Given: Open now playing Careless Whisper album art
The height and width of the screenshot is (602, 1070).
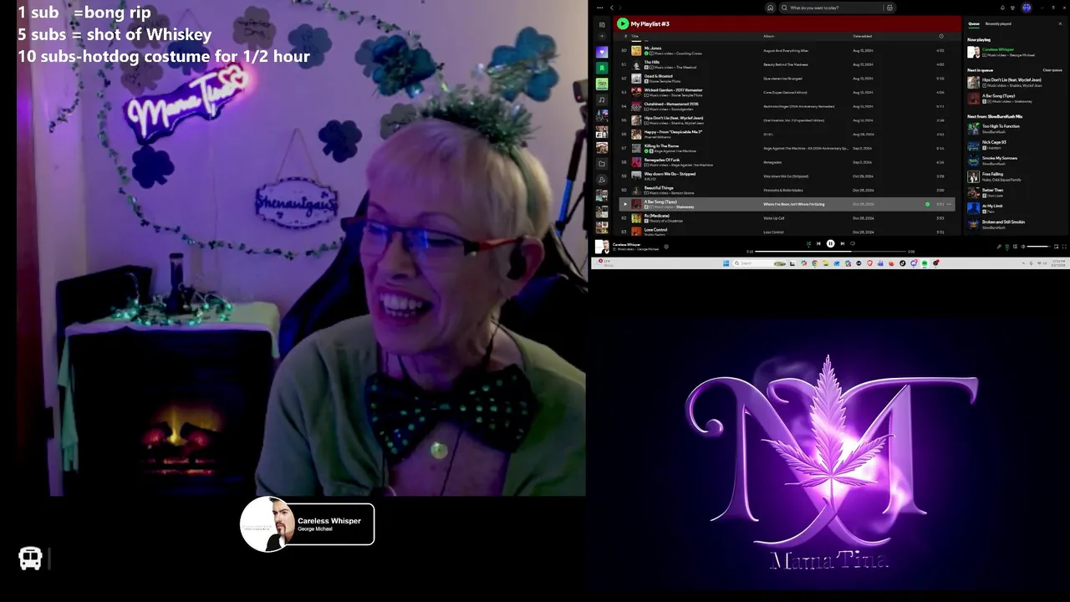Looking at the screenshot, I should tap(602, 247).
